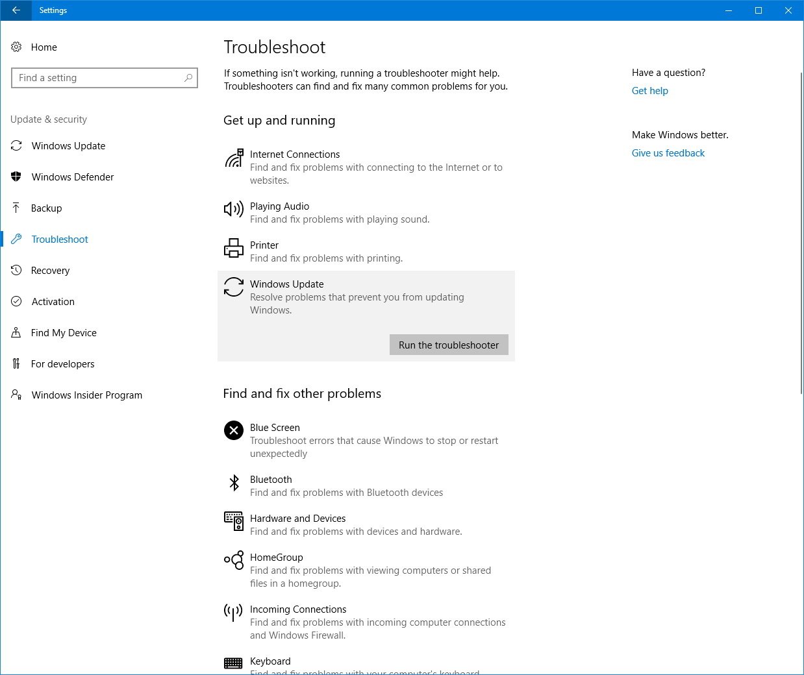Open the Get help link
This screenshot has height=675, width=804.
(x=649, y=91)
